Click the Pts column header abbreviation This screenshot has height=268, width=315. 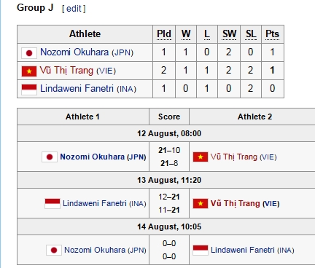[x=272, y=34]
